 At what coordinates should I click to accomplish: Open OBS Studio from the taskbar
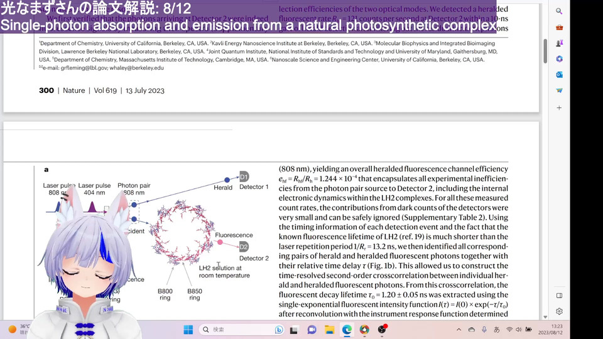click(382, 330)
